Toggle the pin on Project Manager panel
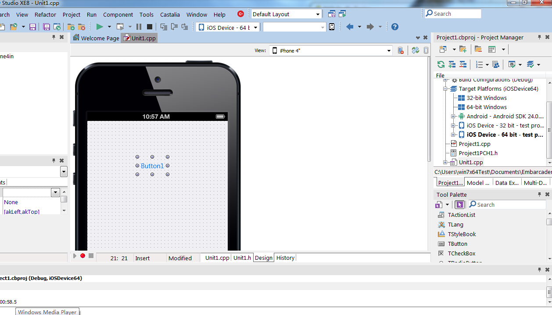The image size is (552, 315). tap(540, 37)
